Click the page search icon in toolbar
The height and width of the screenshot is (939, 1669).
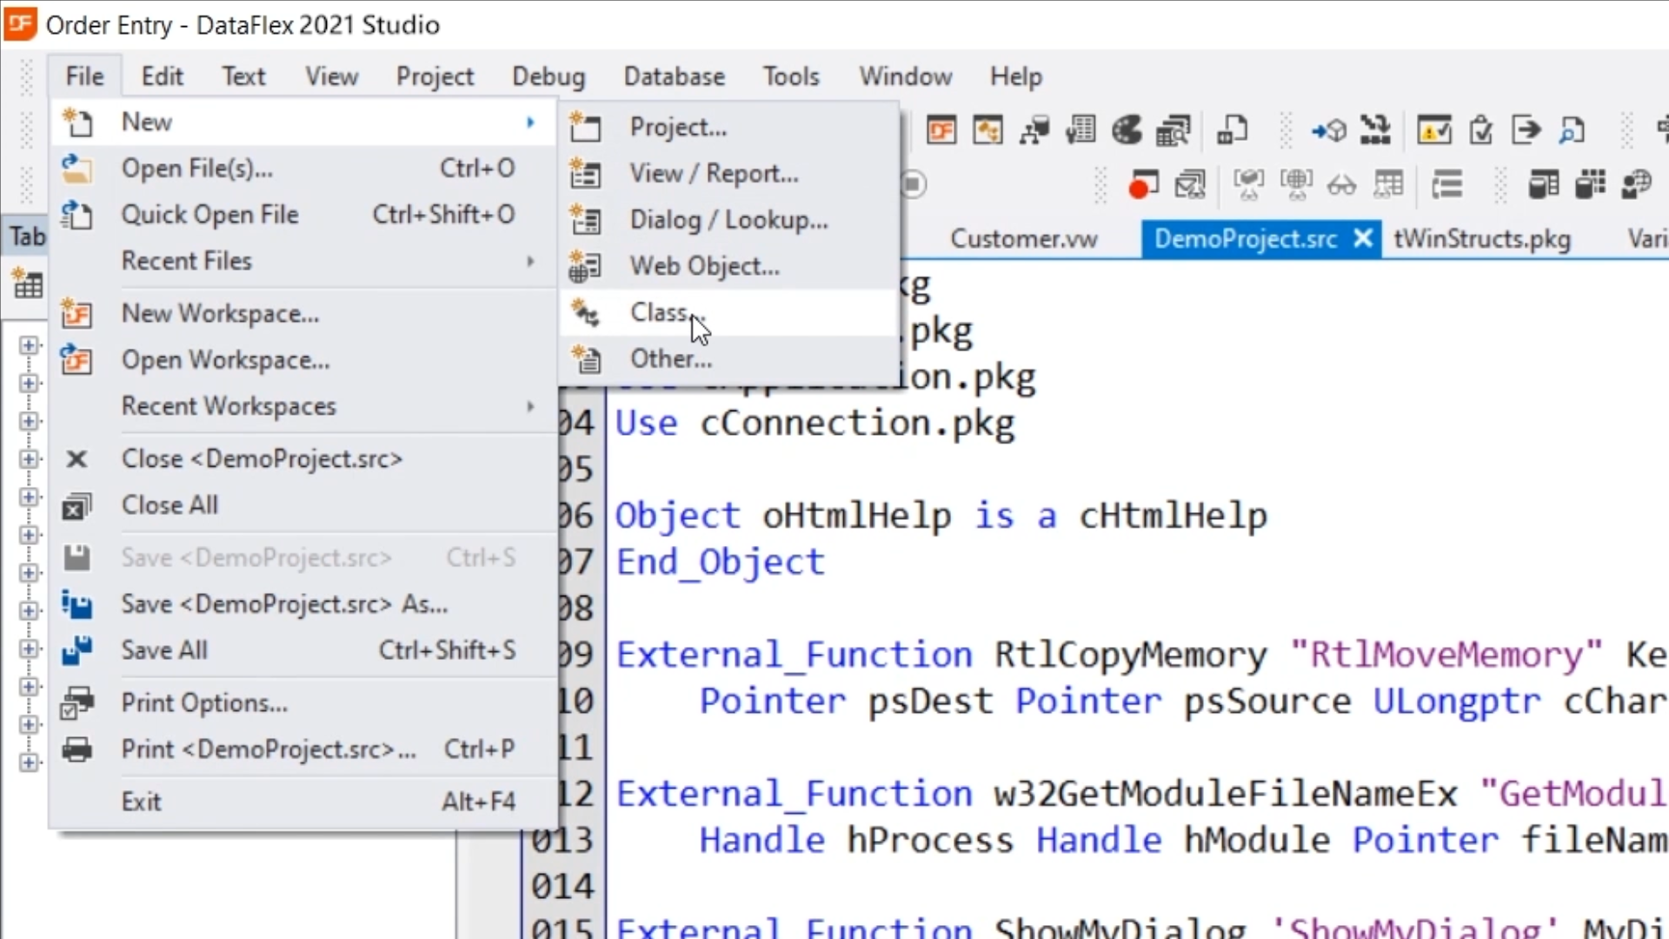1572,130
